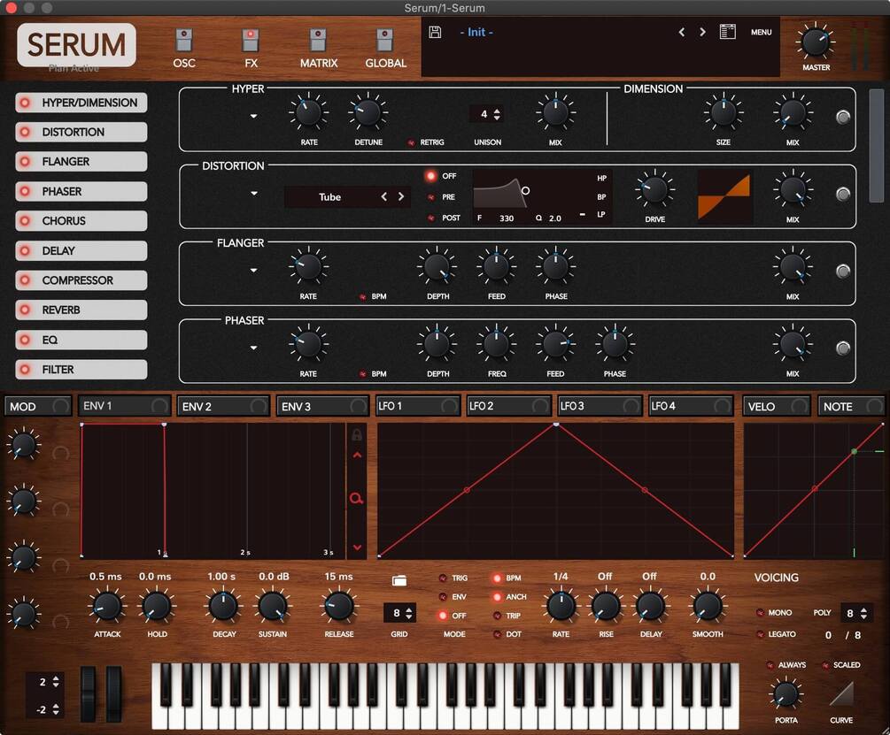Go to the previous preset with left arrow
Image resolution: width=890 pixels, height=735 pixels.
(x=682, y=33)
